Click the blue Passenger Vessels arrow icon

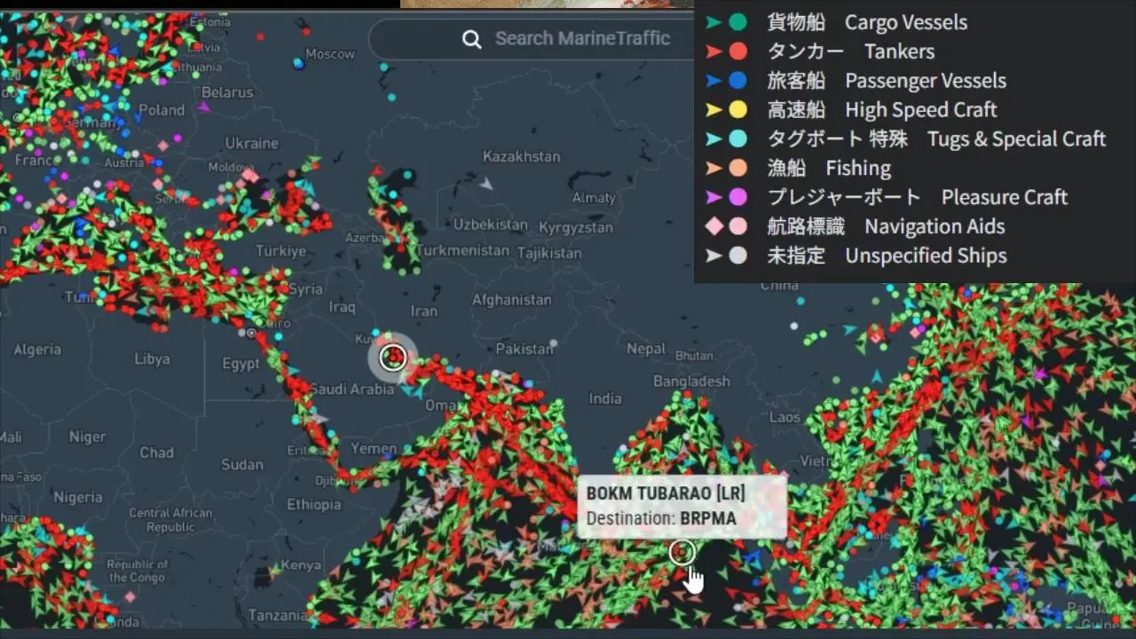click(x=714, y=81)
